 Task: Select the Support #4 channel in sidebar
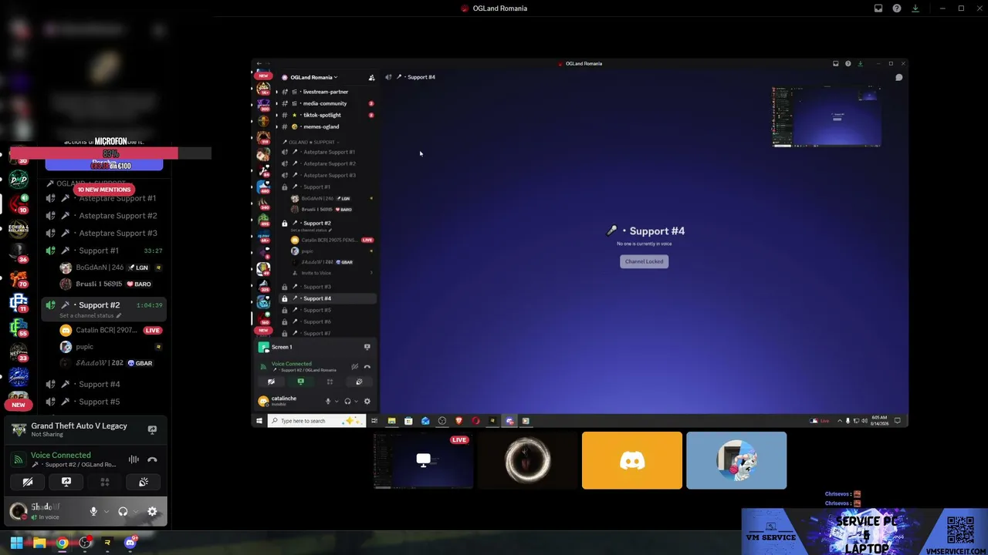click(x=104, y=384)
